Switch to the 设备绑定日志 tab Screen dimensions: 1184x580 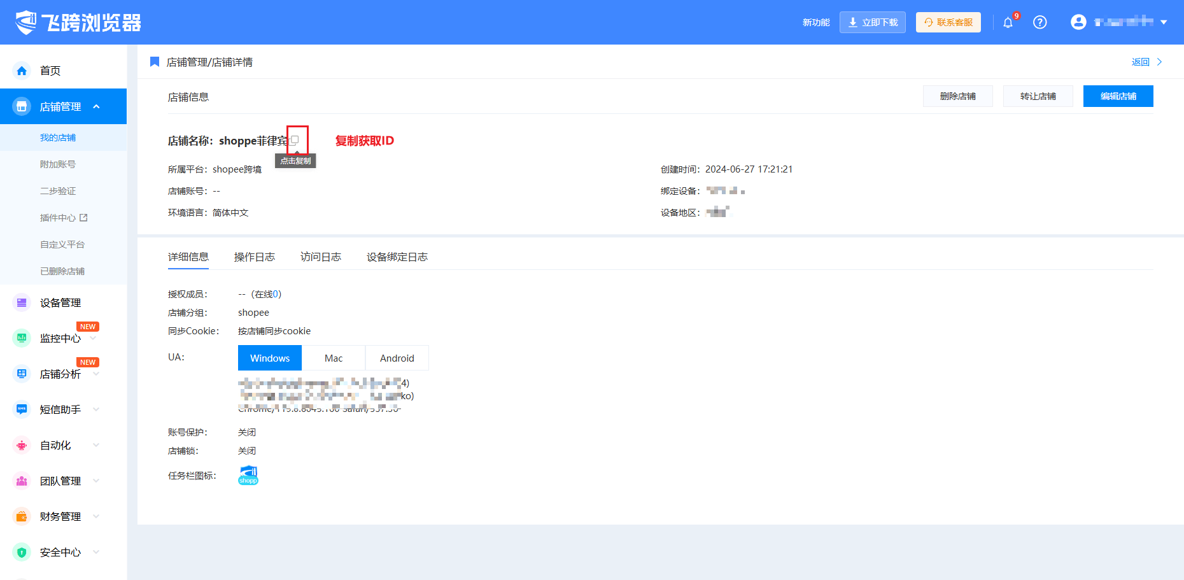click(397, 257)
